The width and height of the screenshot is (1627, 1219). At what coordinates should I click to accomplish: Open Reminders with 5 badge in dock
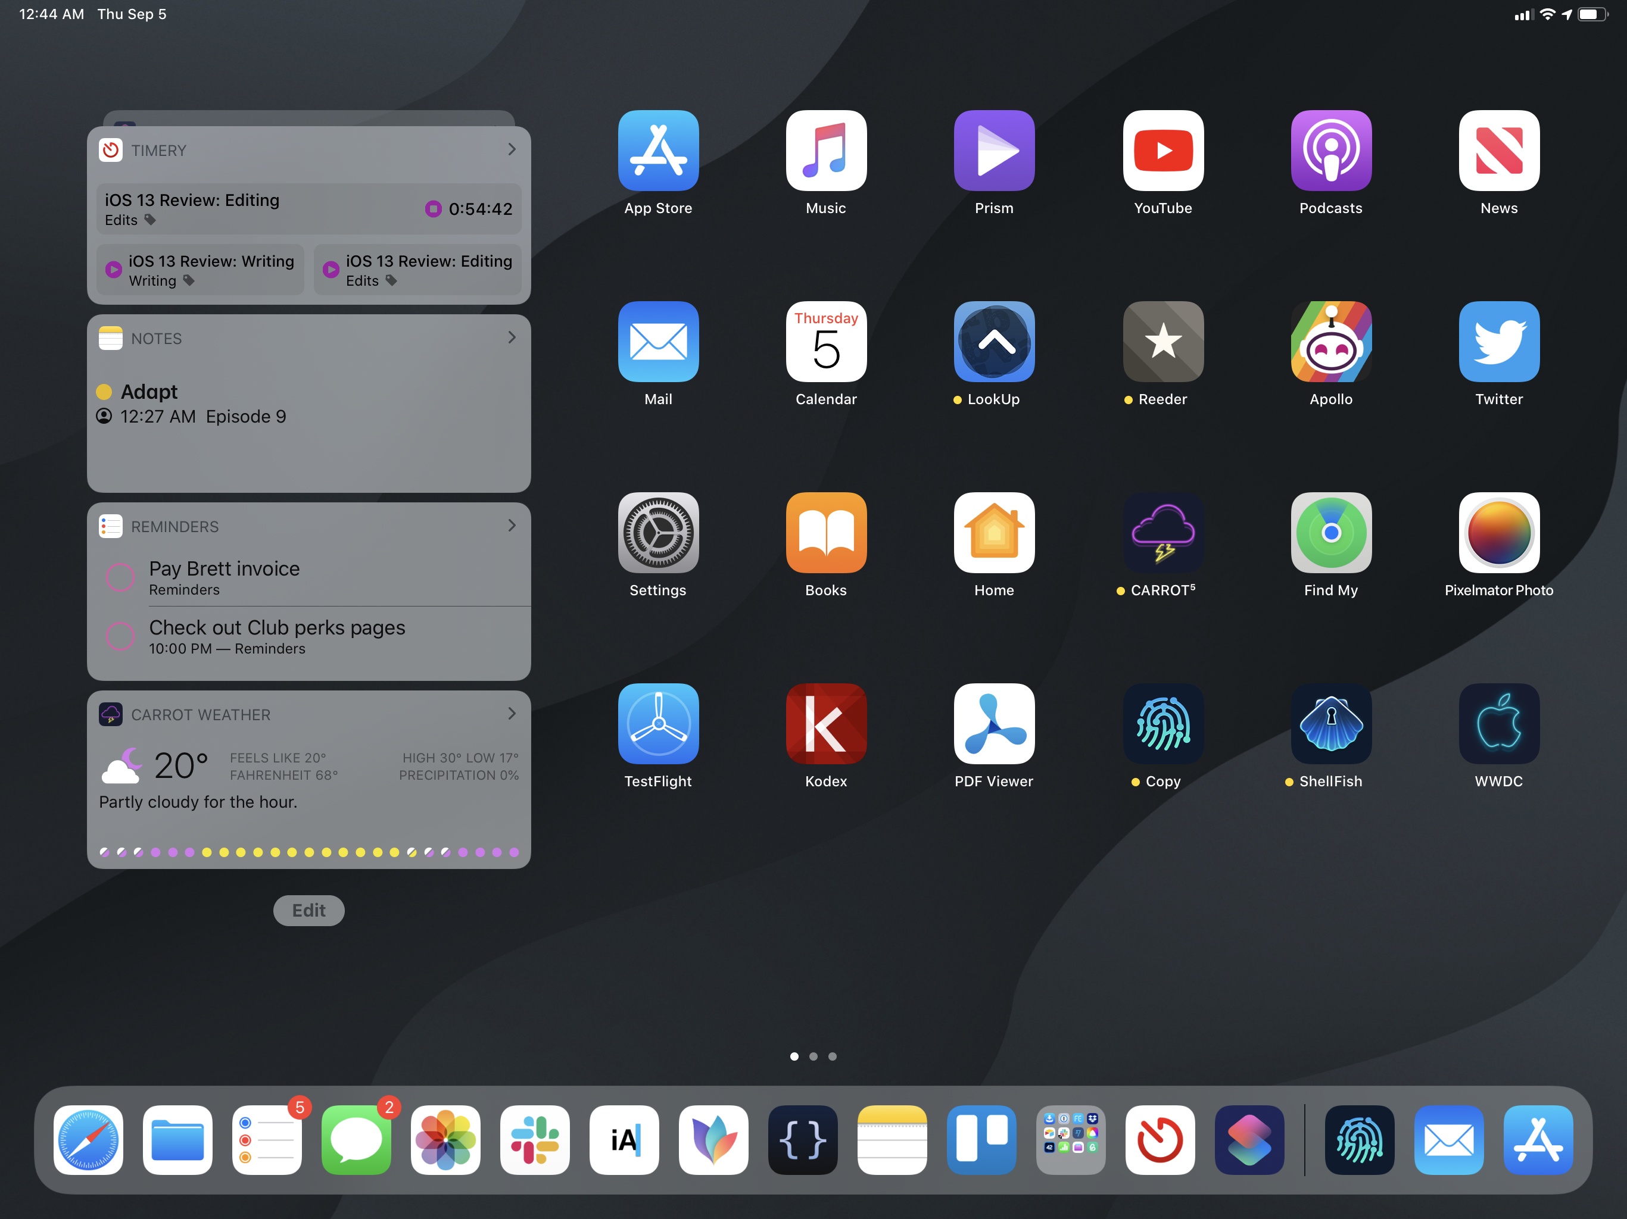(267, 1140)
